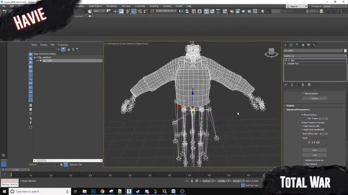348x195 pixels.
Task: Click the Pin Stack icon
Action: 285,84
